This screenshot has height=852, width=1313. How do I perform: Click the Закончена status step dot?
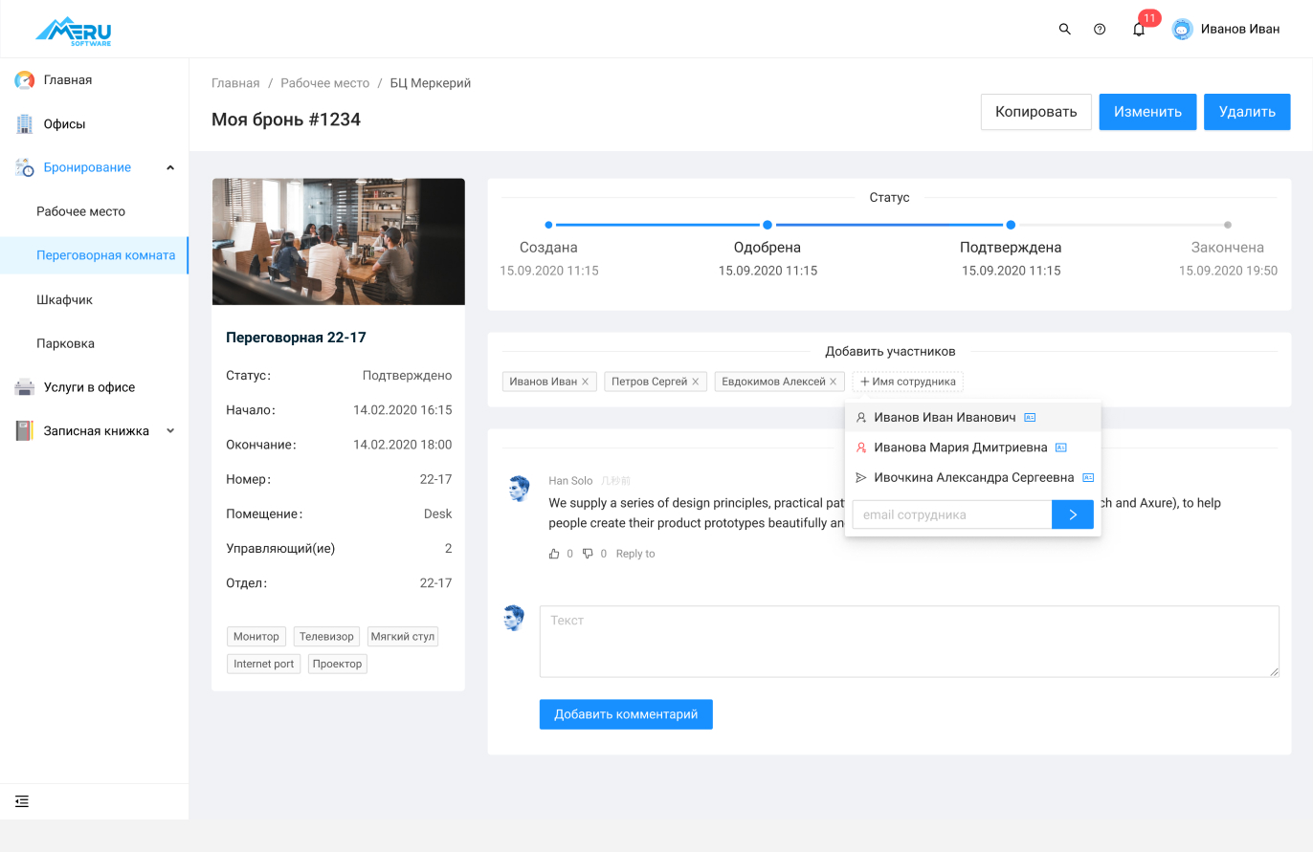click(1228, 225)
